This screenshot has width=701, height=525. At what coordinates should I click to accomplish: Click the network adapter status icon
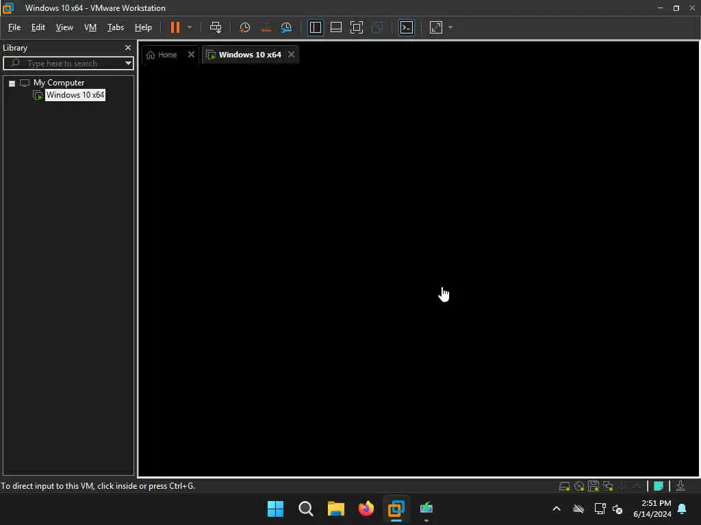608,486
